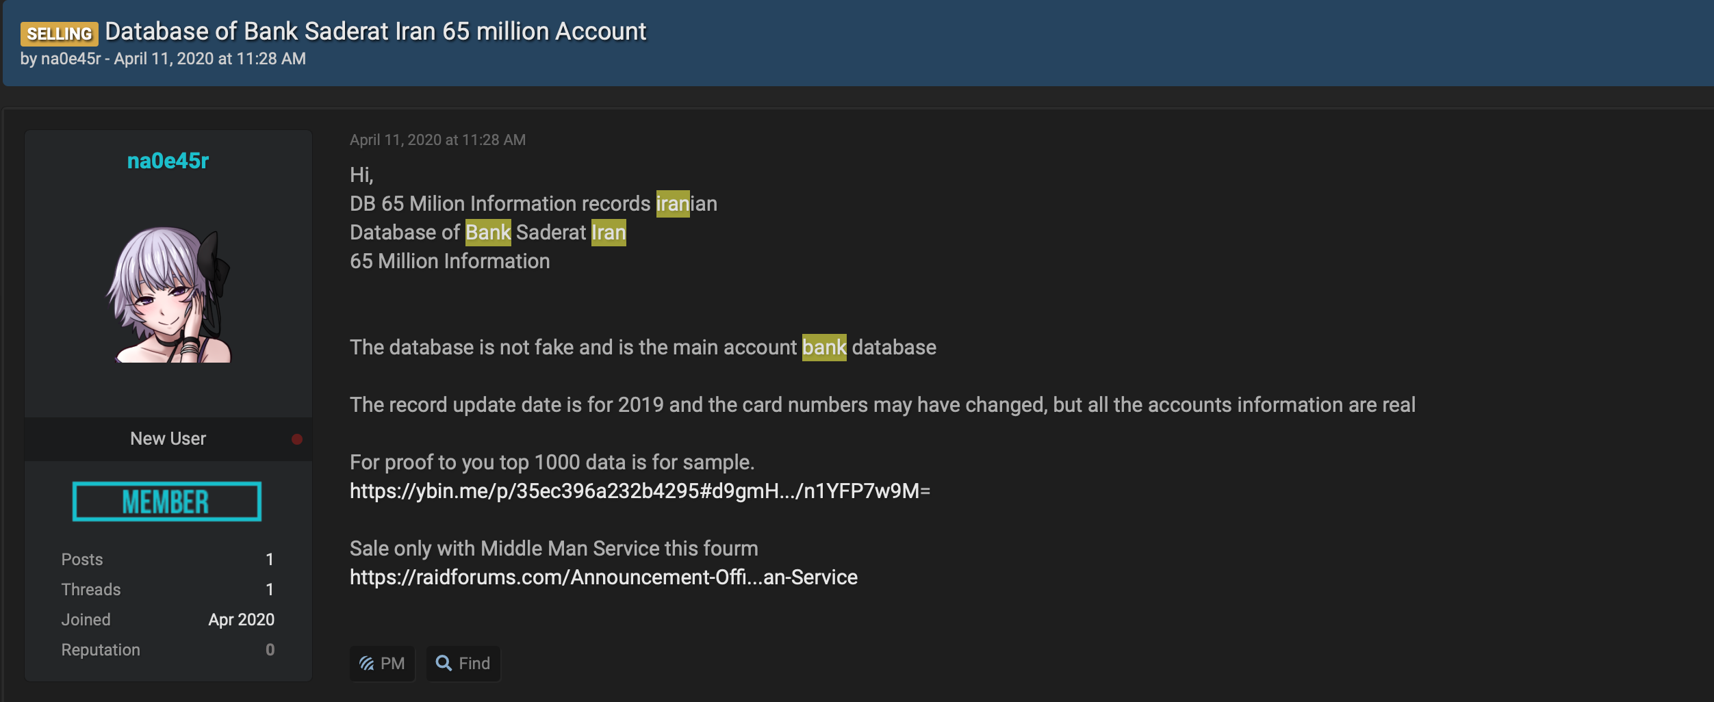Click the user's Threads count value

tap(270, 590)
